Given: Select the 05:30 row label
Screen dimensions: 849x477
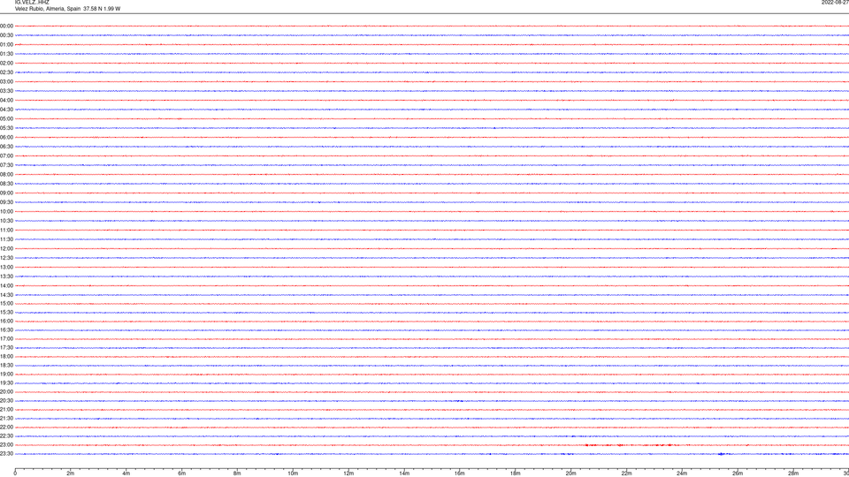Looking at the screenshot, I should [x=6, y=127].
